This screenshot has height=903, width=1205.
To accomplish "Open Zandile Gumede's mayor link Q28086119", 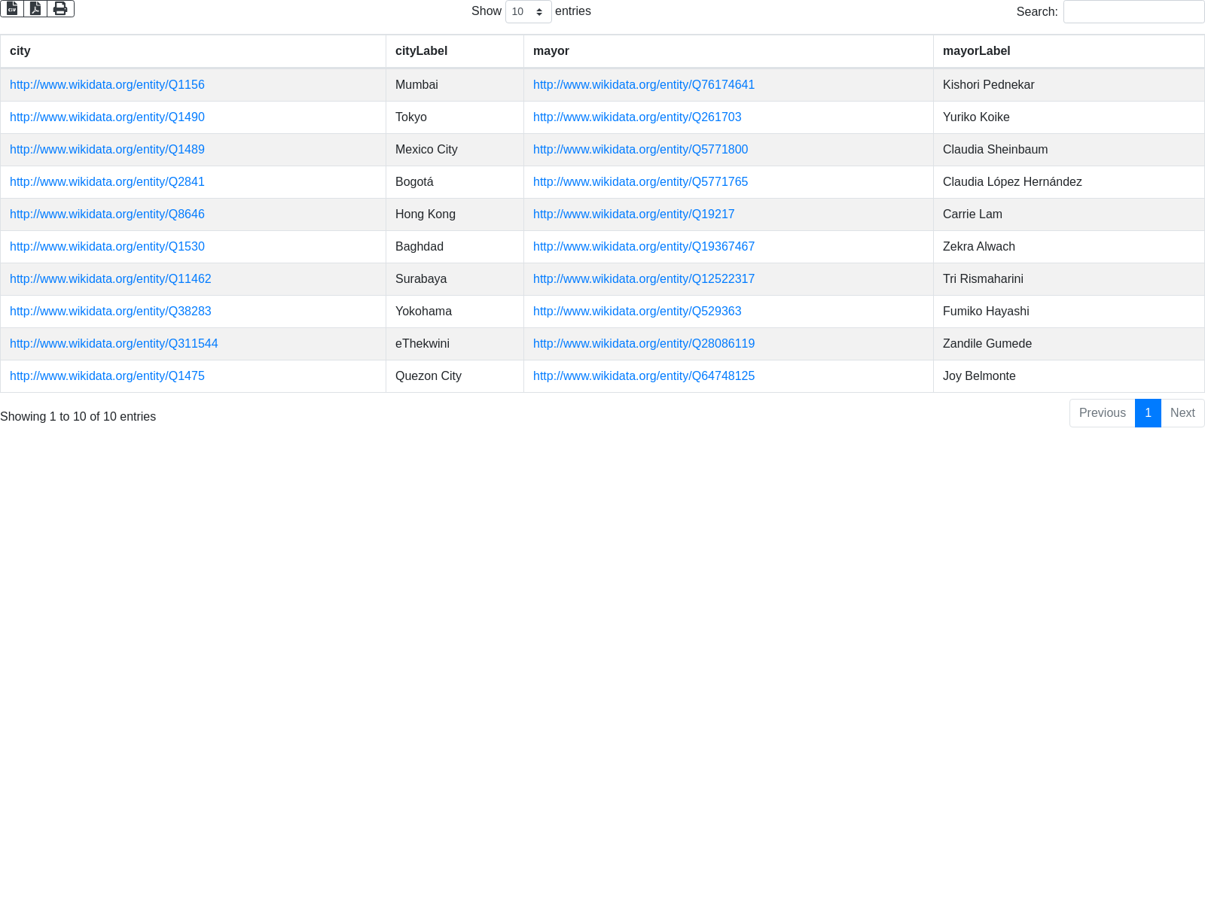I will pyautogui.click(x=643, y=344).
